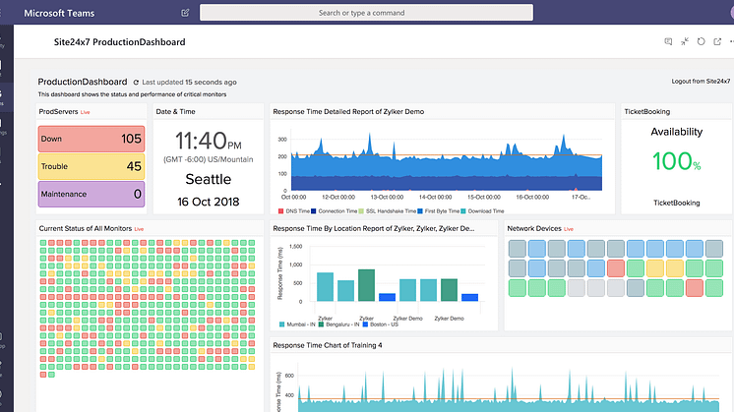Reload the tab with the refresh icon
The width and height of the screenshot is (734, 412).
[701, 42]
